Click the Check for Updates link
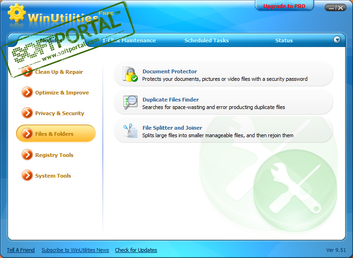Screen dimensions: 353x258 [x=136, y=250]
